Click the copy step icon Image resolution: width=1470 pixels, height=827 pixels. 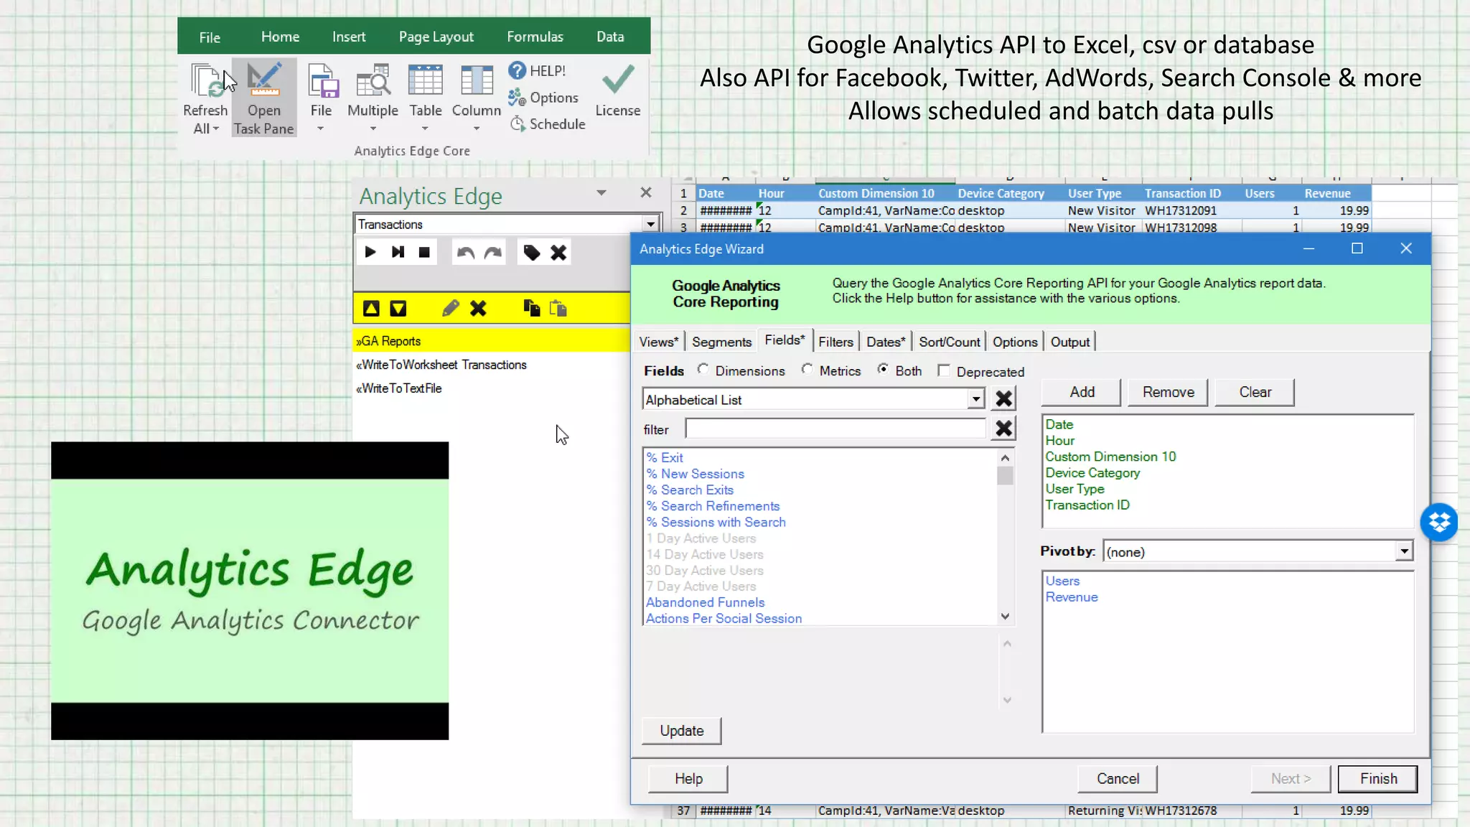tap(531, 308)
